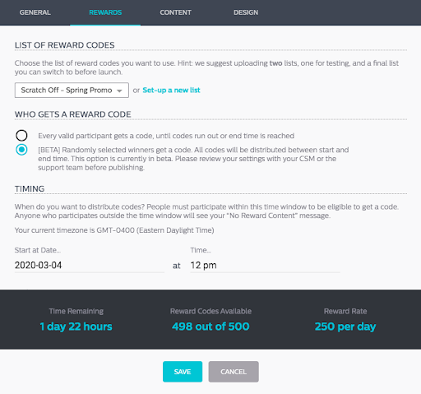Cancel the reward settings changes

point(234,372)
